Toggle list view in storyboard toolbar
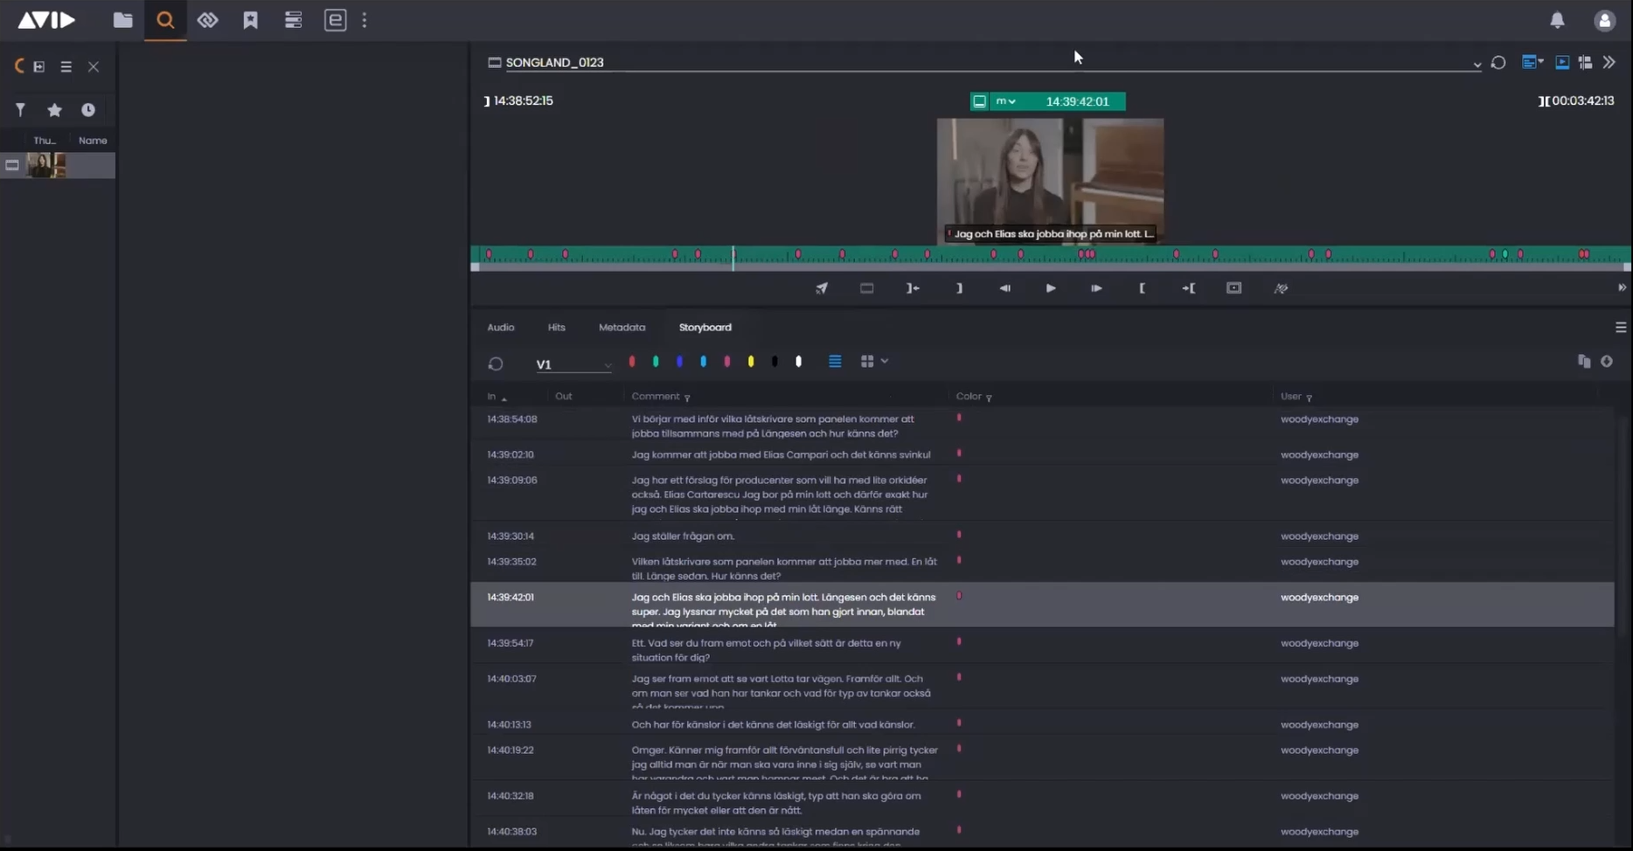This screenshot has width=1633, height=851. pos(835,362)
